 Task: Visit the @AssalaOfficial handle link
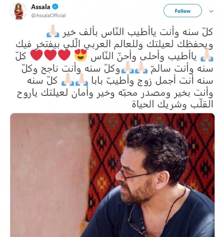pyautogui.click(x=48, y=15)
